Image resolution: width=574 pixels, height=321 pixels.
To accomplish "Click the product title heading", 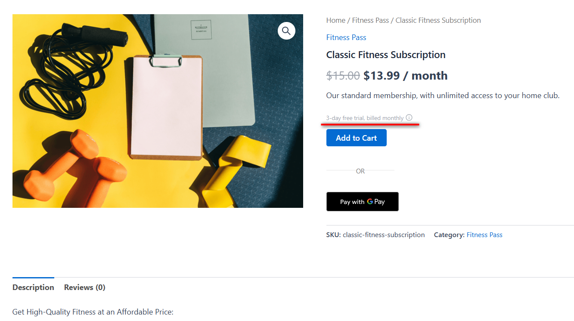I will (x=386, y=55).
